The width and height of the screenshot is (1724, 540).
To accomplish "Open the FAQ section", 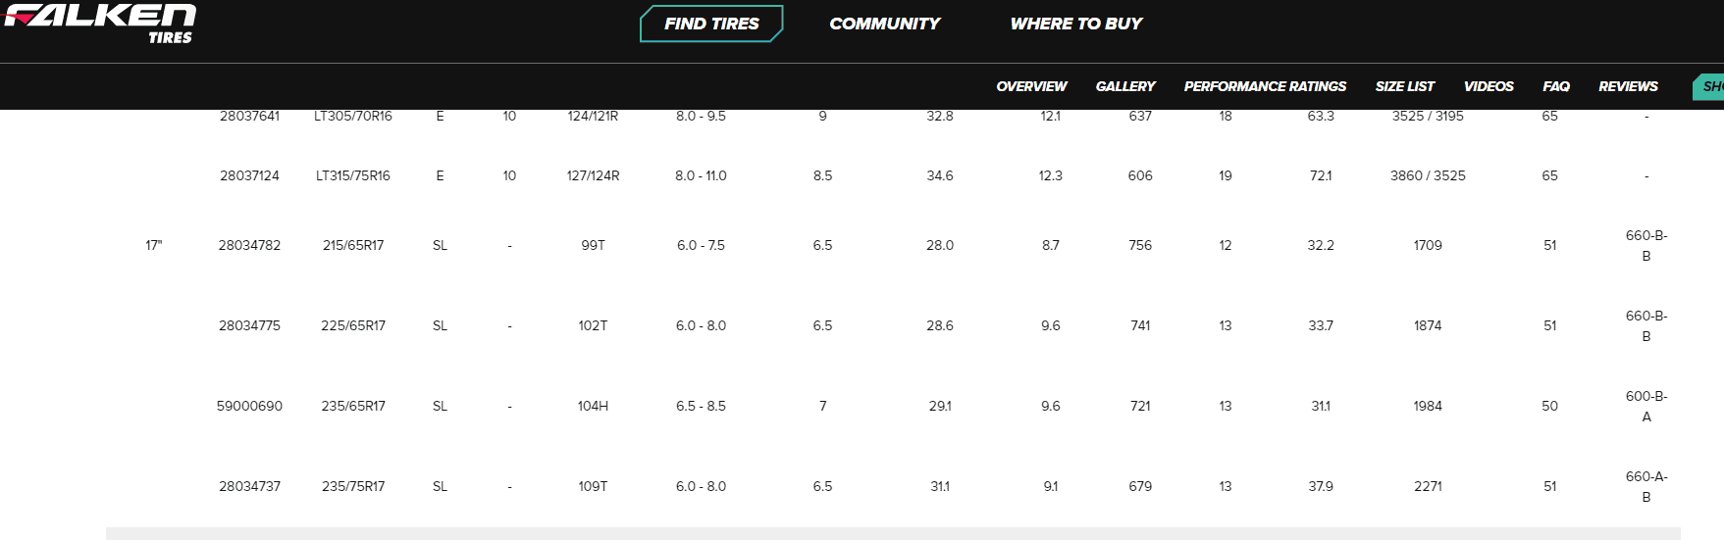I will pyautogui.click(x=1555, y=86).
